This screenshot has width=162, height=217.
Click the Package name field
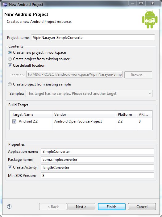(x=97, y=160)
